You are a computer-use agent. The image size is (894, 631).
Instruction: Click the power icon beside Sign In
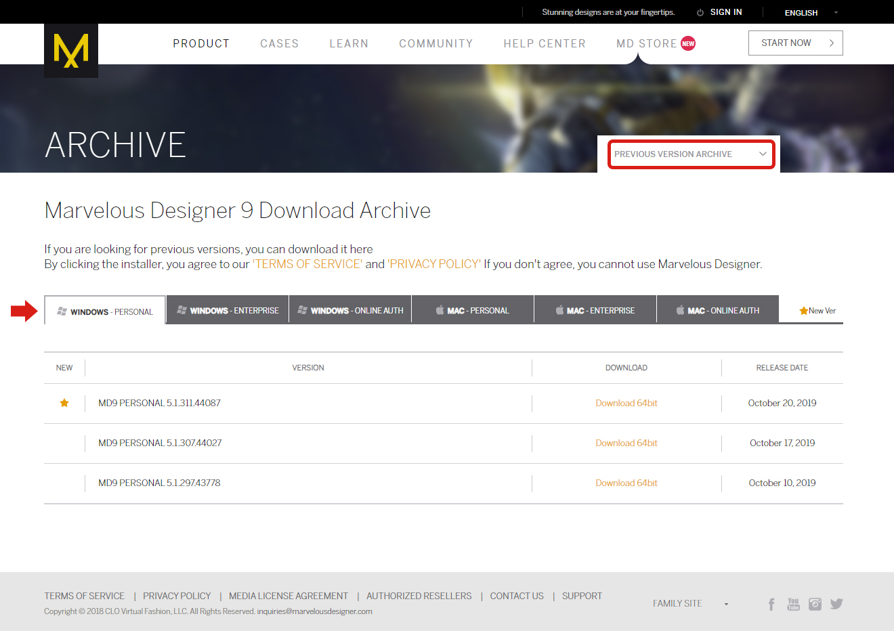click(700, 12)
